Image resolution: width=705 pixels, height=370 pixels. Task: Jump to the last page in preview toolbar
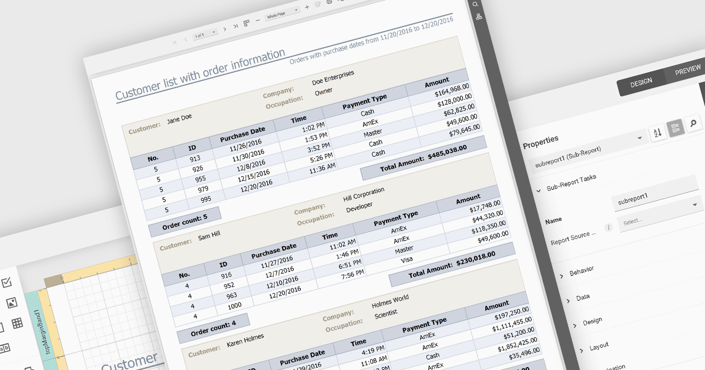point(236,27)
